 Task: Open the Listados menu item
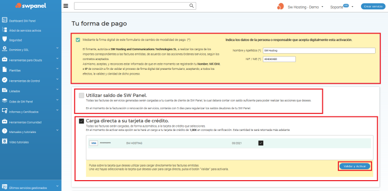(x=14, y=91)
